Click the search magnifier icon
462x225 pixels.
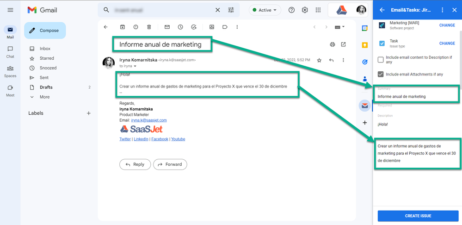point(106,10)
